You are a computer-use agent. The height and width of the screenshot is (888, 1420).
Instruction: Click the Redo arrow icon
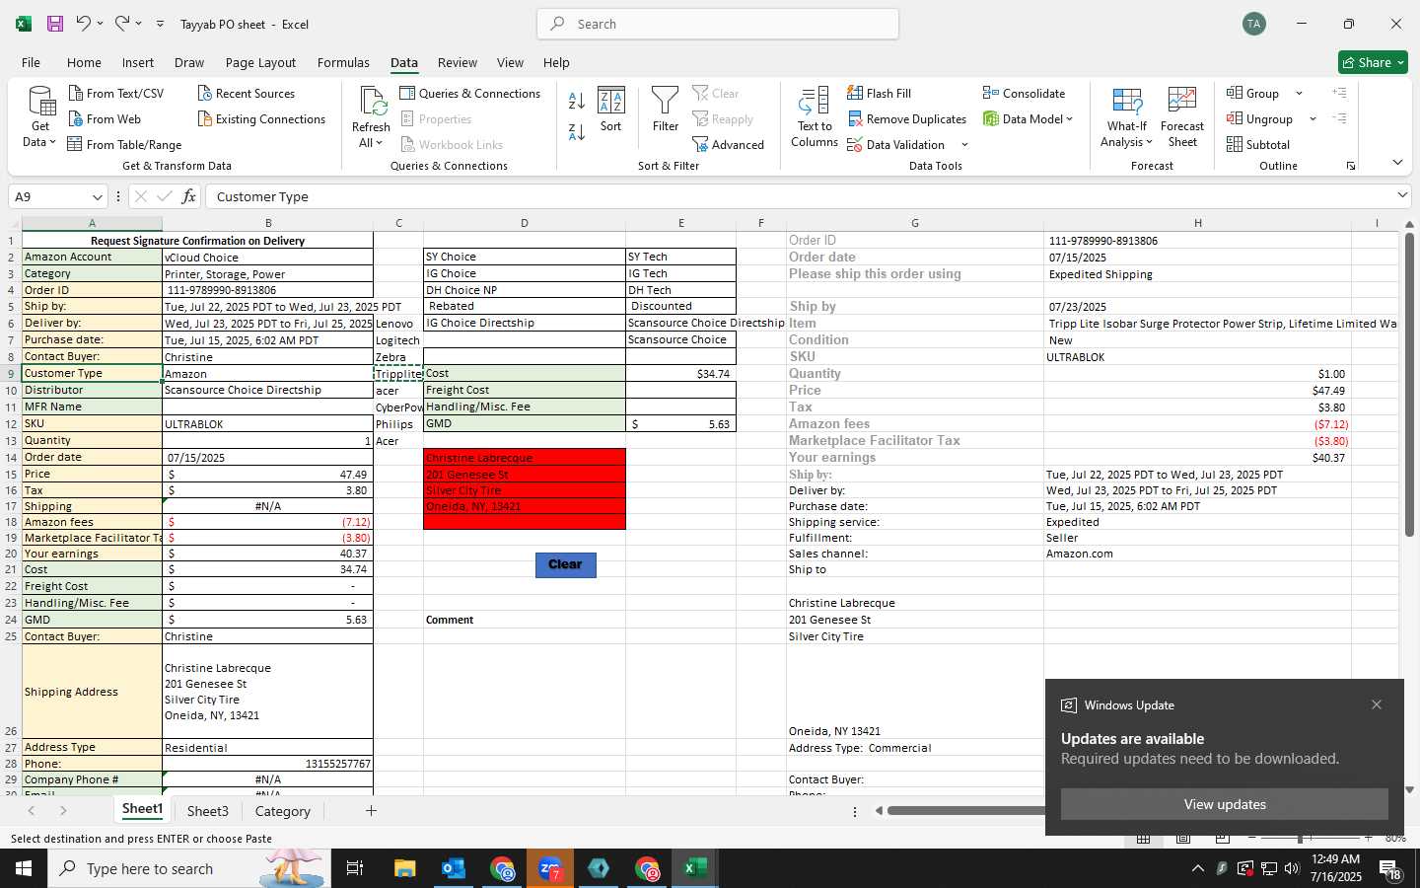click(x=121, y=24)
